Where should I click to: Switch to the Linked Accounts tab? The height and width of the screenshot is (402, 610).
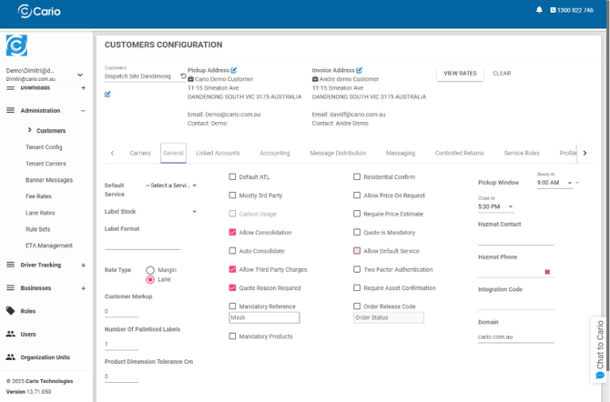pos(218,154)
